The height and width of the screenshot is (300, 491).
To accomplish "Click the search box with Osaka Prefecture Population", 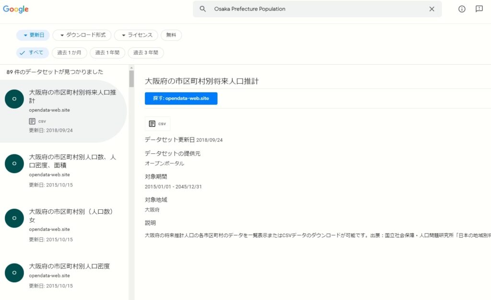I will point(317,9).
